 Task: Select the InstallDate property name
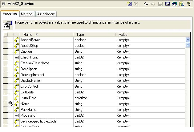point(28,98)
